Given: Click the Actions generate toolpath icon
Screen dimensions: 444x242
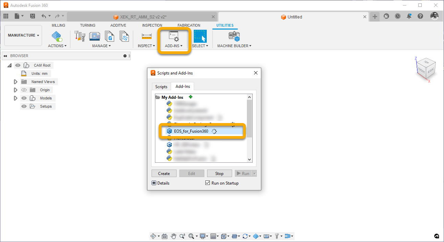Looking at the screenshot, I should tap(57, 36).
